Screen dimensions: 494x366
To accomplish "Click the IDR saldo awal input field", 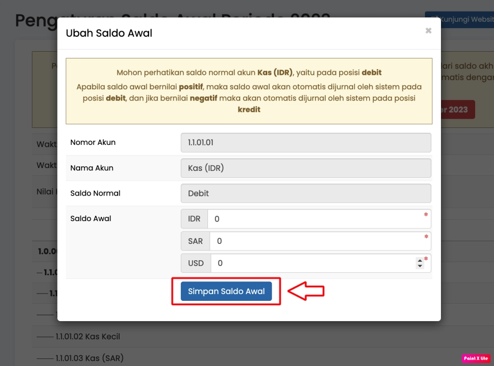I will (318, 219).
